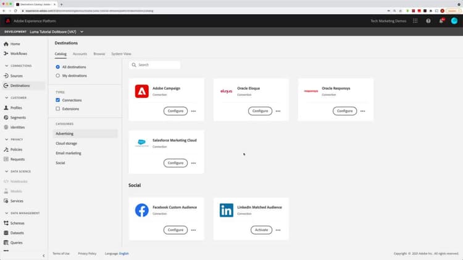Open Sources icon in sidebar

tap(6, 76)
